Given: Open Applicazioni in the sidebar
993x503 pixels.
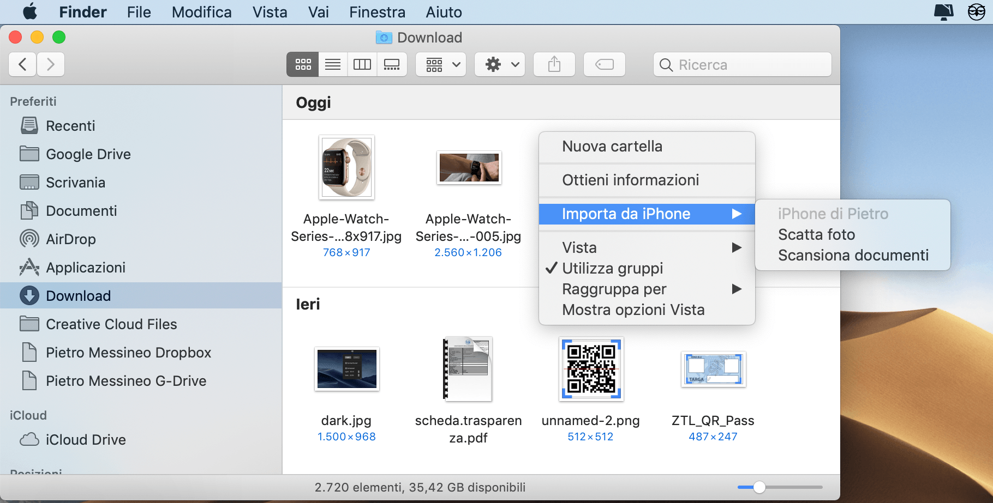Looking at the screenshot, I should pyautogui.click(x=141, y=268).
